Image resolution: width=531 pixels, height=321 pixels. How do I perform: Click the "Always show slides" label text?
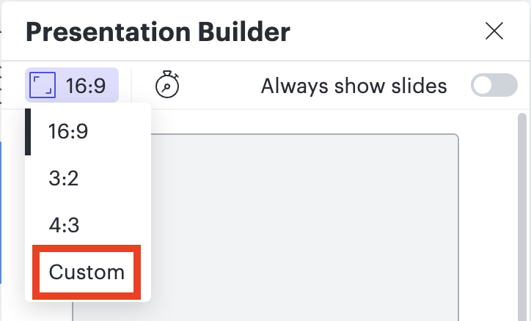(354, 86)
